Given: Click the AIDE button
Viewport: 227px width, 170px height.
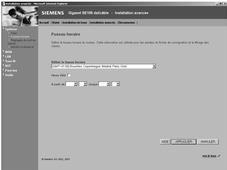Looking at the screenshot, I should (165, 142).
